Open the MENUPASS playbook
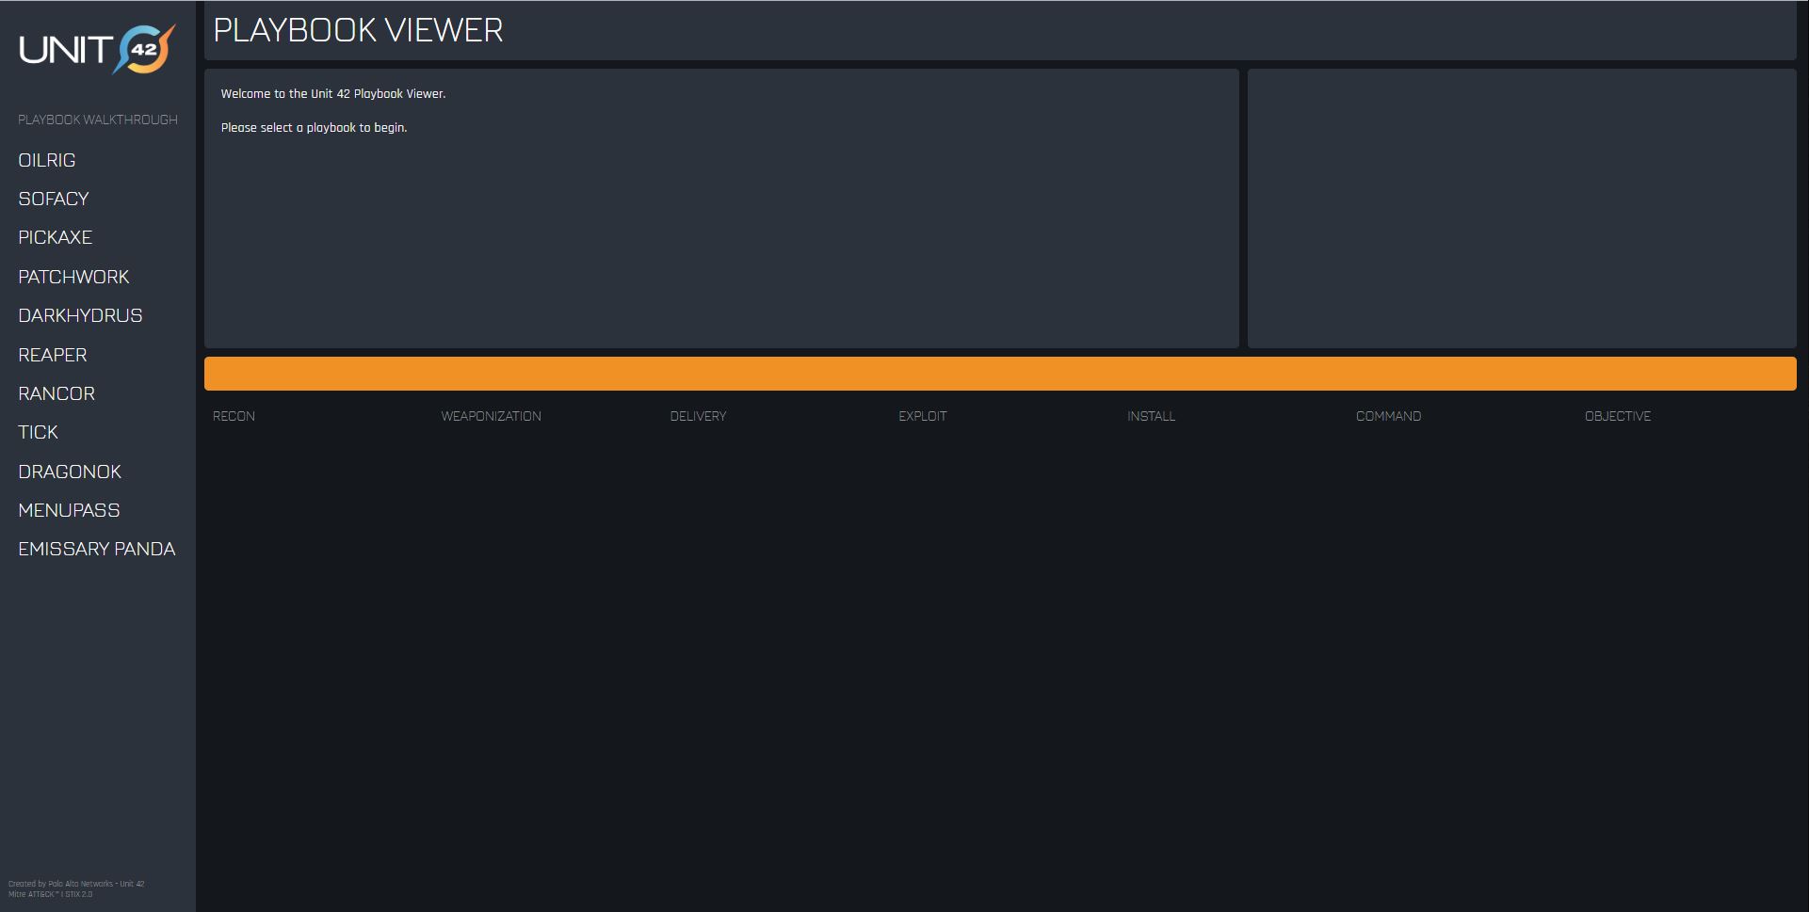The width and height of the screenshot is (1809, 912). point(69,510)
